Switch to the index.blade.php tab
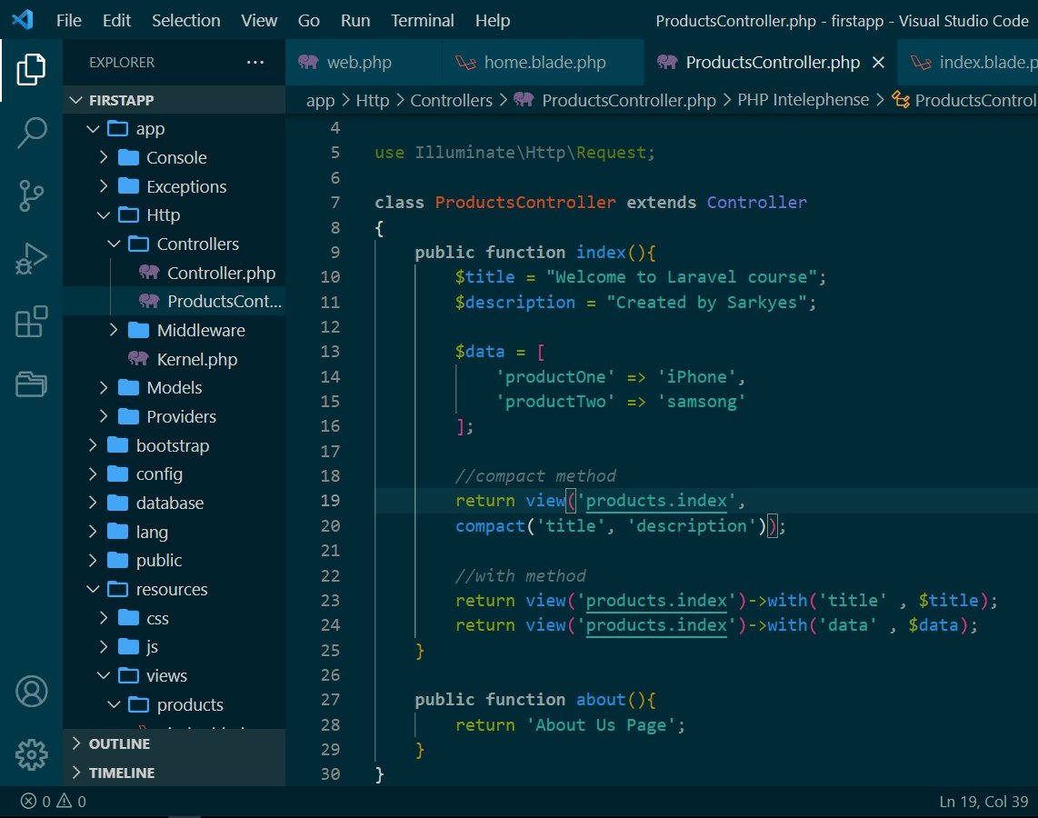 coord(968,62)
